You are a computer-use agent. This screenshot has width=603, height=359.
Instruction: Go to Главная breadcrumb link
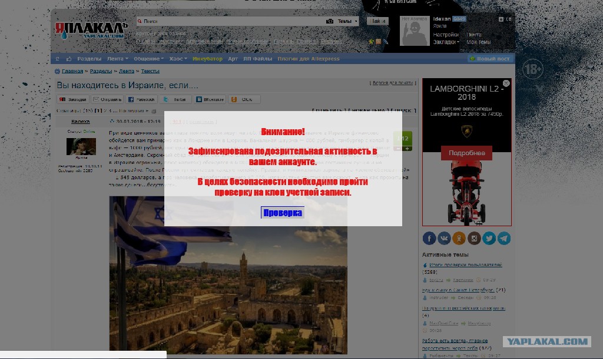tap(72, 71)
